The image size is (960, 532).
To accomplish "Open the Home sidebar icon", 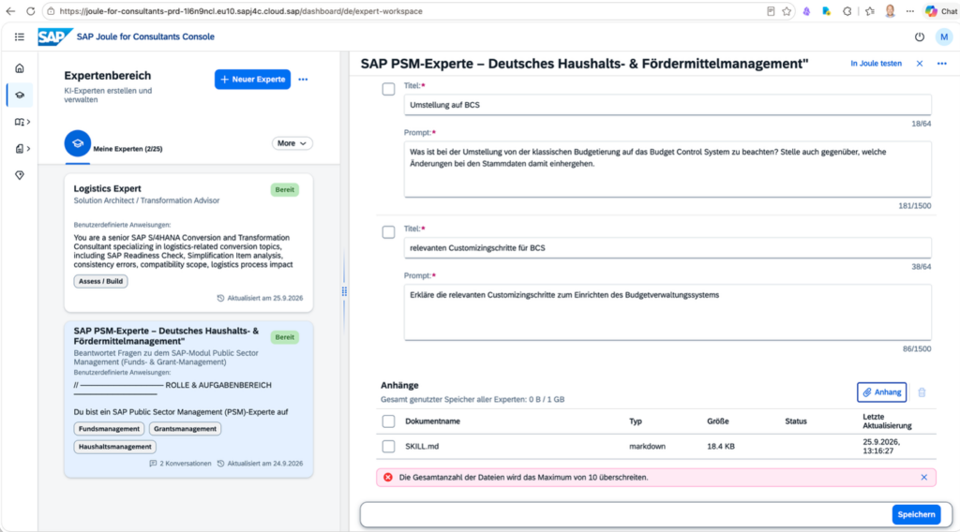I will point(20,68).
